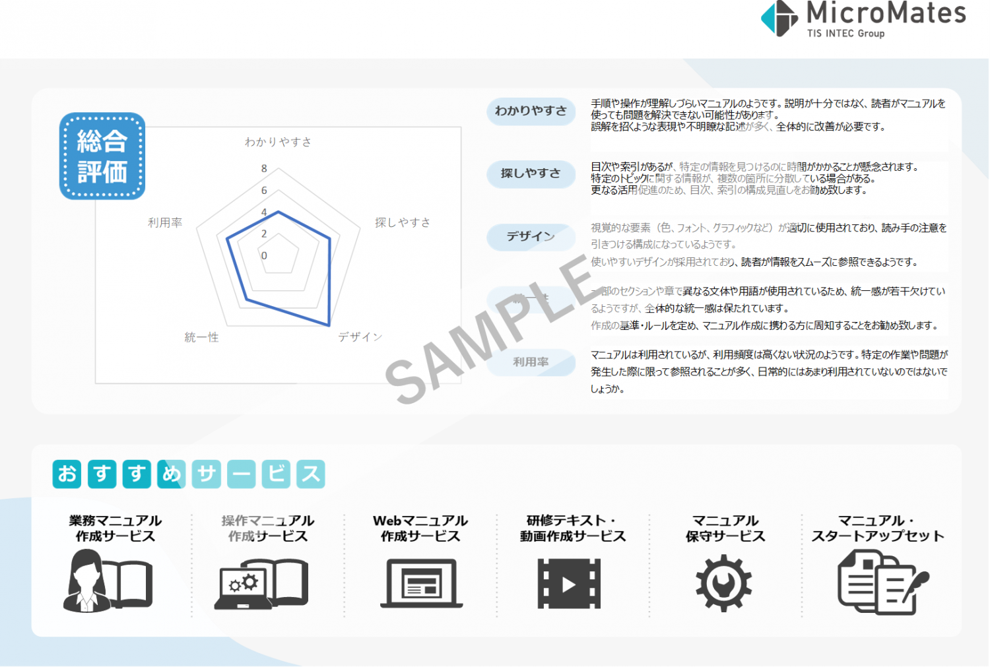Click the 探しやすさ description paragraph
This screenshot has height=669, width=990.
click(755, 178)
